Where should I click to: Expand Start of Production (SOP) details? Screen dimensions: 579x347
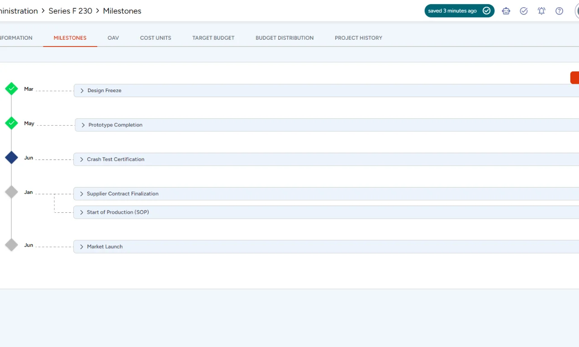tap(81, 212)
